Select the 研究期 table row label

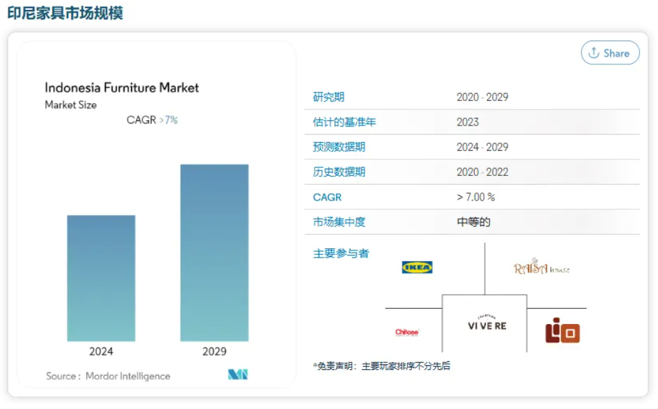[329, 97]
